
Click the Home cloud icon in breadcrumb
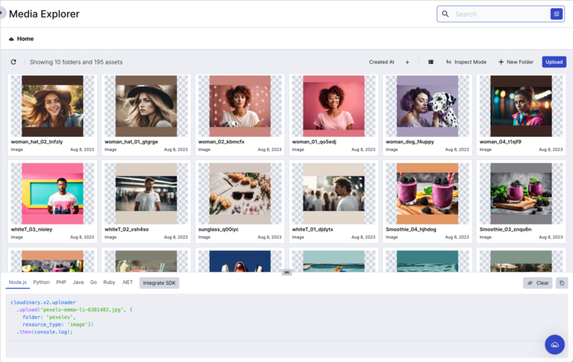(x=11, y=39)
